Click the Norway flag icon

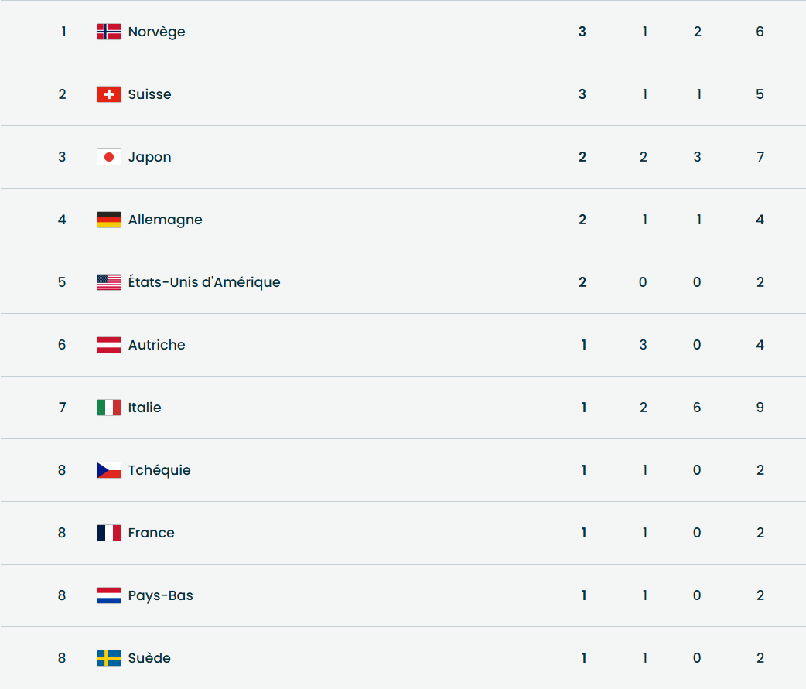[x=109, y=32]
